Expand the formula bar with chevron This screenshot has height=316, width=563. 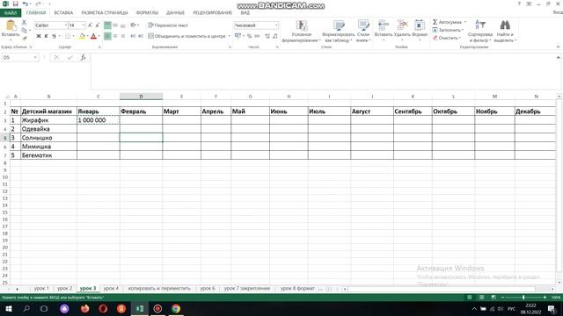(x=558, y=57)
